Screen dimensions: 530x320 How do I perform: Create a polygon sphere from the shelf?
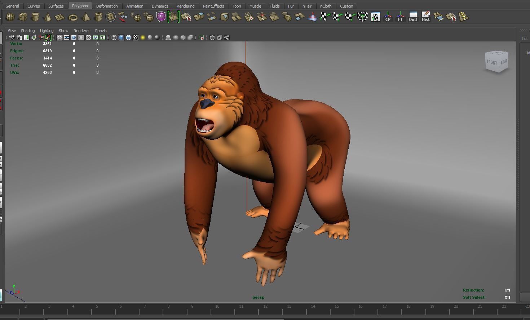click(10, 17)
